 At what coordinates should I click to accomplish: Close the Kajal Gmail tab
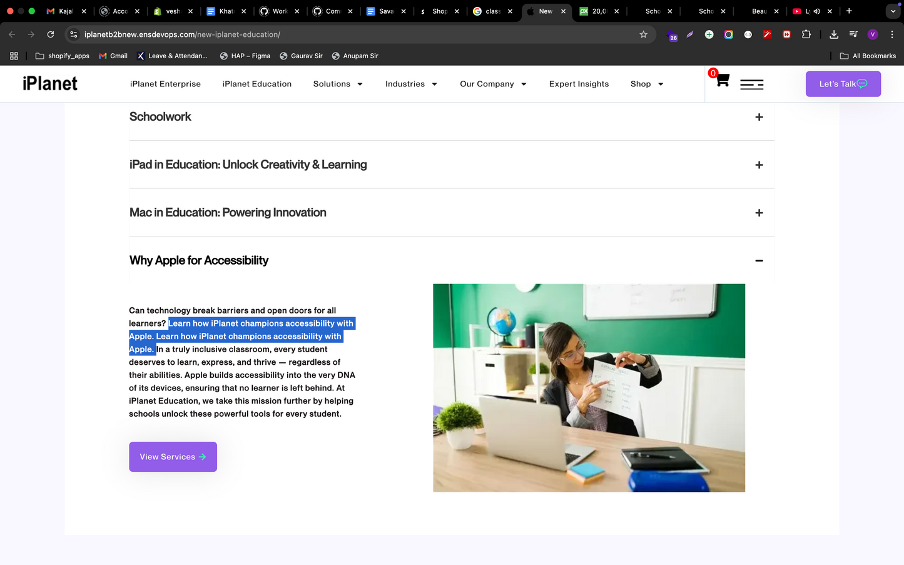84,11
